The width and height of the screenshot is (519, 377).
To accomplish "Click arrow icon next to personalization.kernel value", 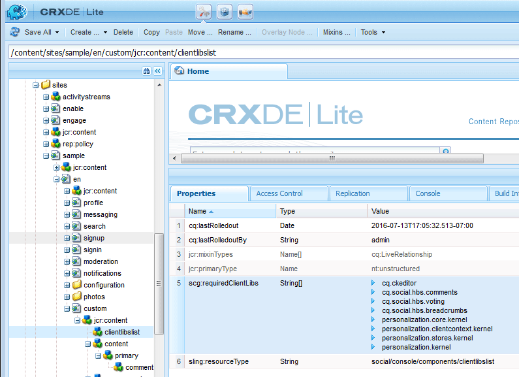I will [373, 347].
